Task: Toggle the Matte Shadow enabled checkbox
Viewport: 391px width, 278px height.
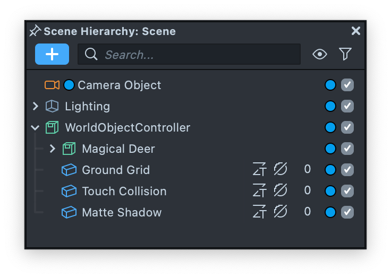Action: click(347, 212)
